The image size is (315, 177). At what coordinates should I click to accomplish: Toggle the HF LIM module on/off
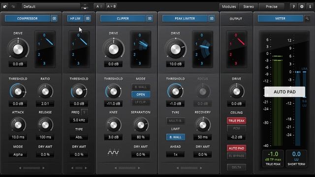pos(75,19)
